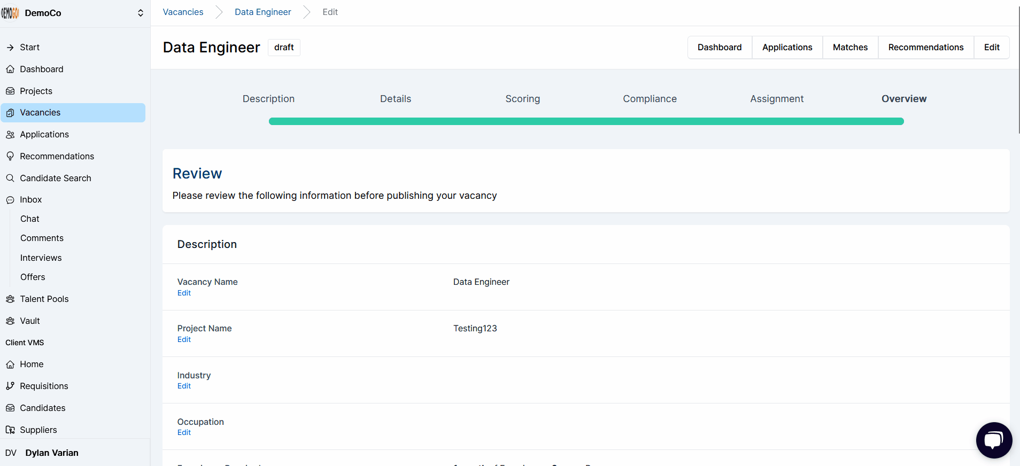Click the Talent Pools group icon

point(10,299)
